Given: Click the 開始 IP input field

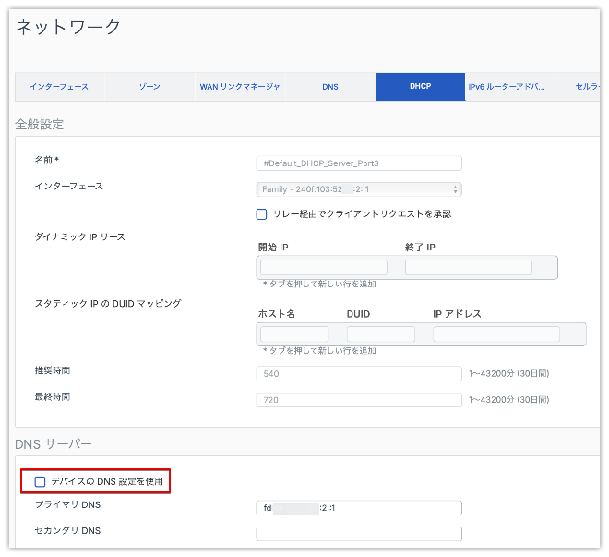Looking at the screenshot, I should coord(323,267).
